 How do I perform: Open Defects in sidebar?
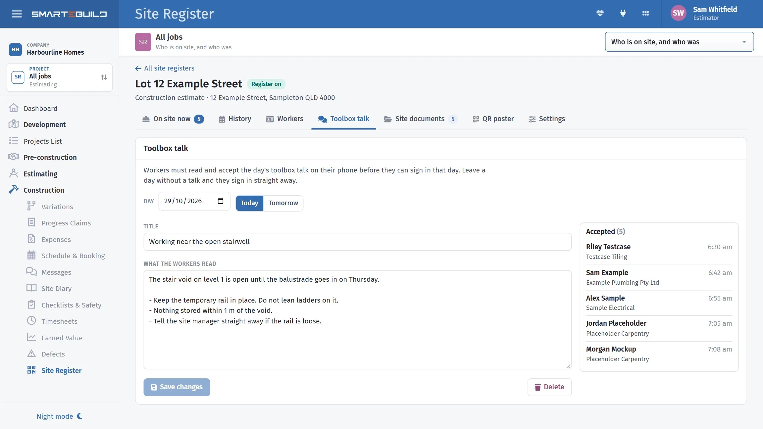(x=53, y=354)
